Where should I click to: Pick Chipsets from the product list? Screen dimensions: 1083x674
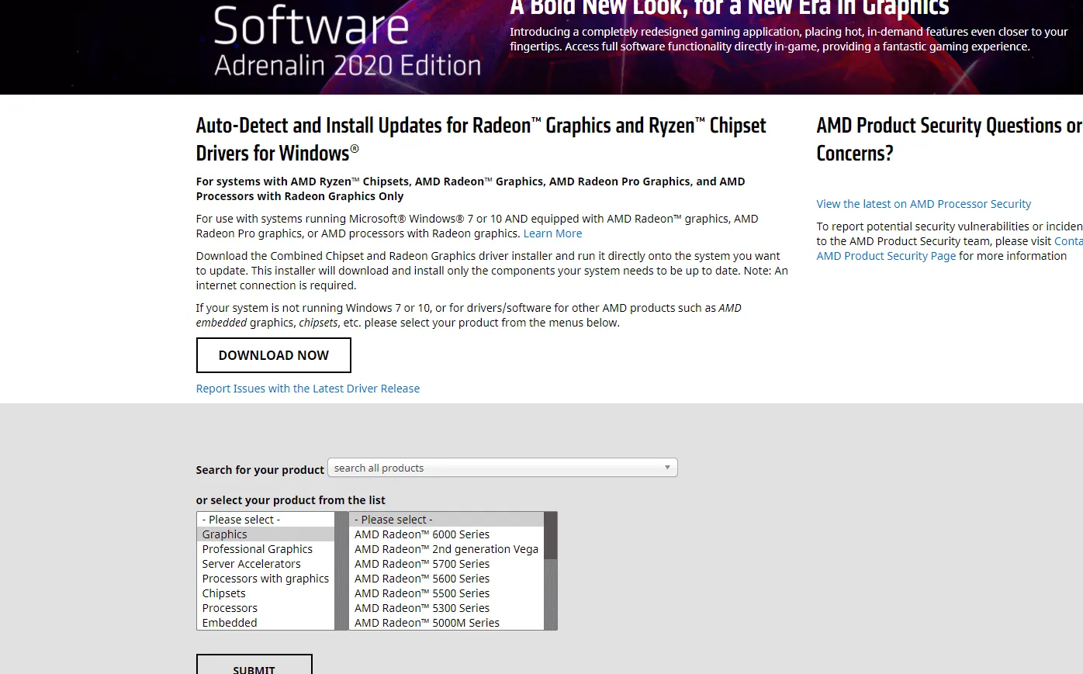coord(223,593)
